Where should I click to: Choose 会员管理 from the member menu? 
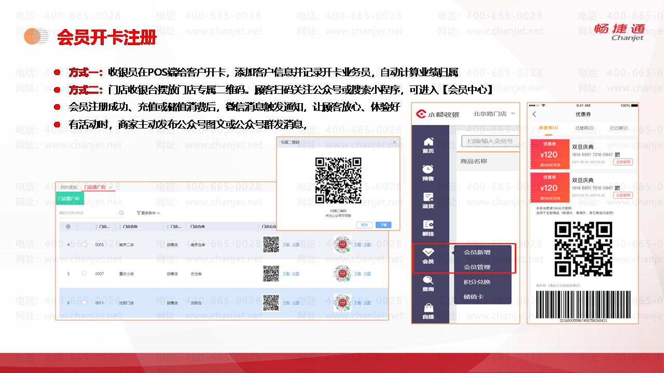coord(477,267)
